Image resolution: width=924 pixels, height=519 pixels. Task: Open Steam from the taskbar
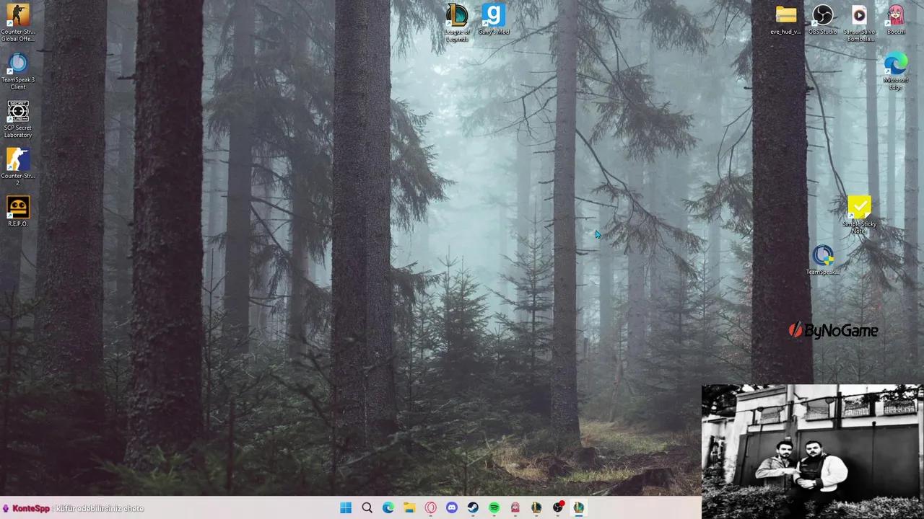(473, 508)
